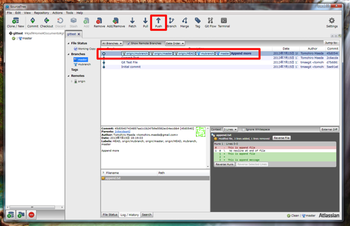
Task: Select the Append more commit row
Action: pyautogui.click(x=220, y=54)
